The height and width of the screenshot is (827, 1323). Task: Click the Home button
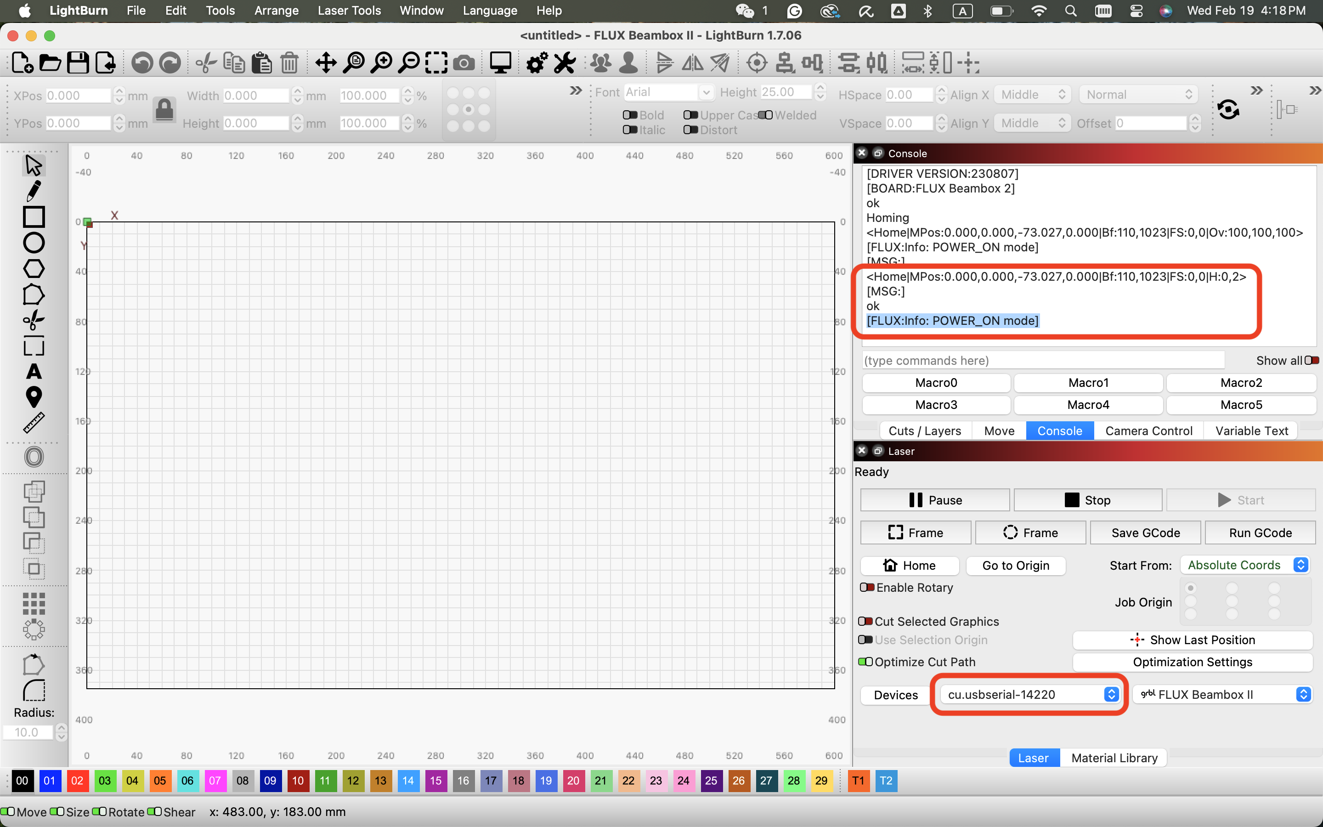tap(909, 566)
